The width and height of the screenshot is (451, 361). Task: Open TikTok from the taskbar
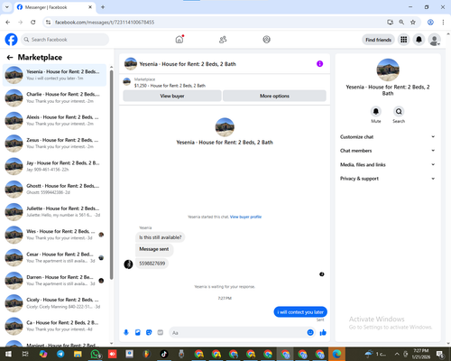point(164,354)
